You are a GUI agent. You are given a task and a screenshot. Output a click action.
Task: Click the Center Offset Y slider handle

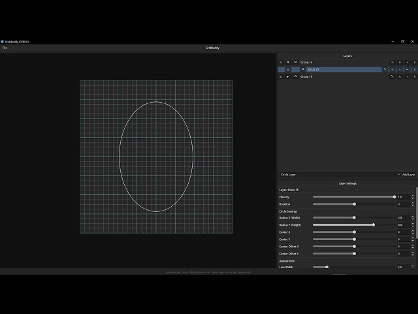[354, 254]
